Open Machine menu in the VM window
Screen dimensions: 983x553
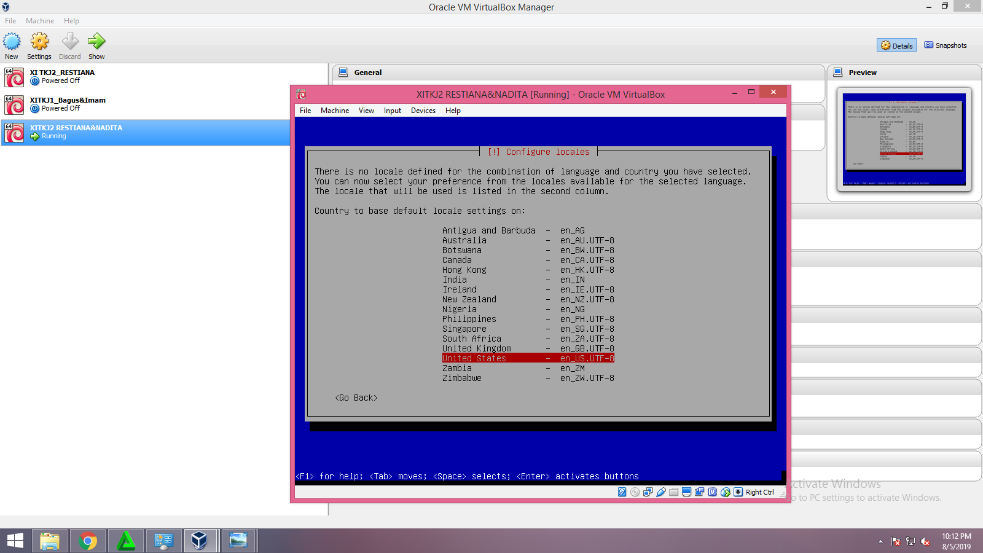click(x=335, y=111)
